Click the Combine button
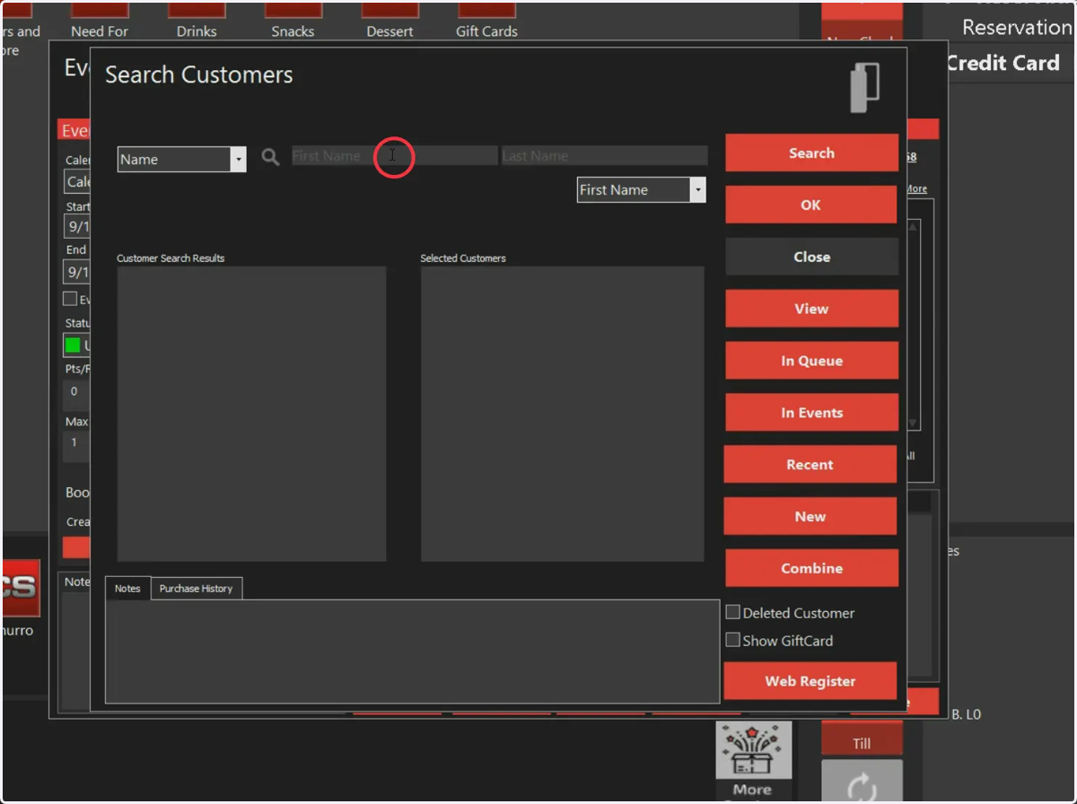Viewport: 1077px width, 804px height. coord(811,568)
